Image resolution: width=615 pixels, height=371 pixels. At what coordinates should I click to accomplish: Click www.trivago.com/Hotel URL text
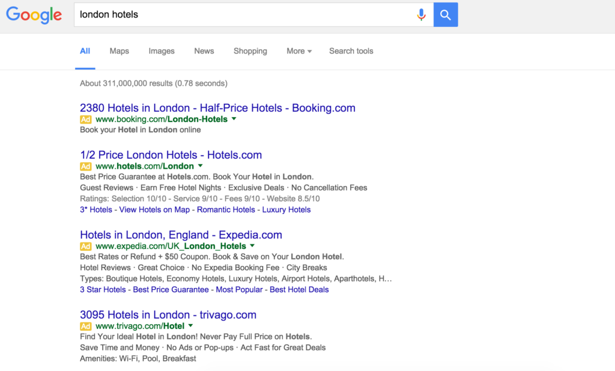coord(140,327)
